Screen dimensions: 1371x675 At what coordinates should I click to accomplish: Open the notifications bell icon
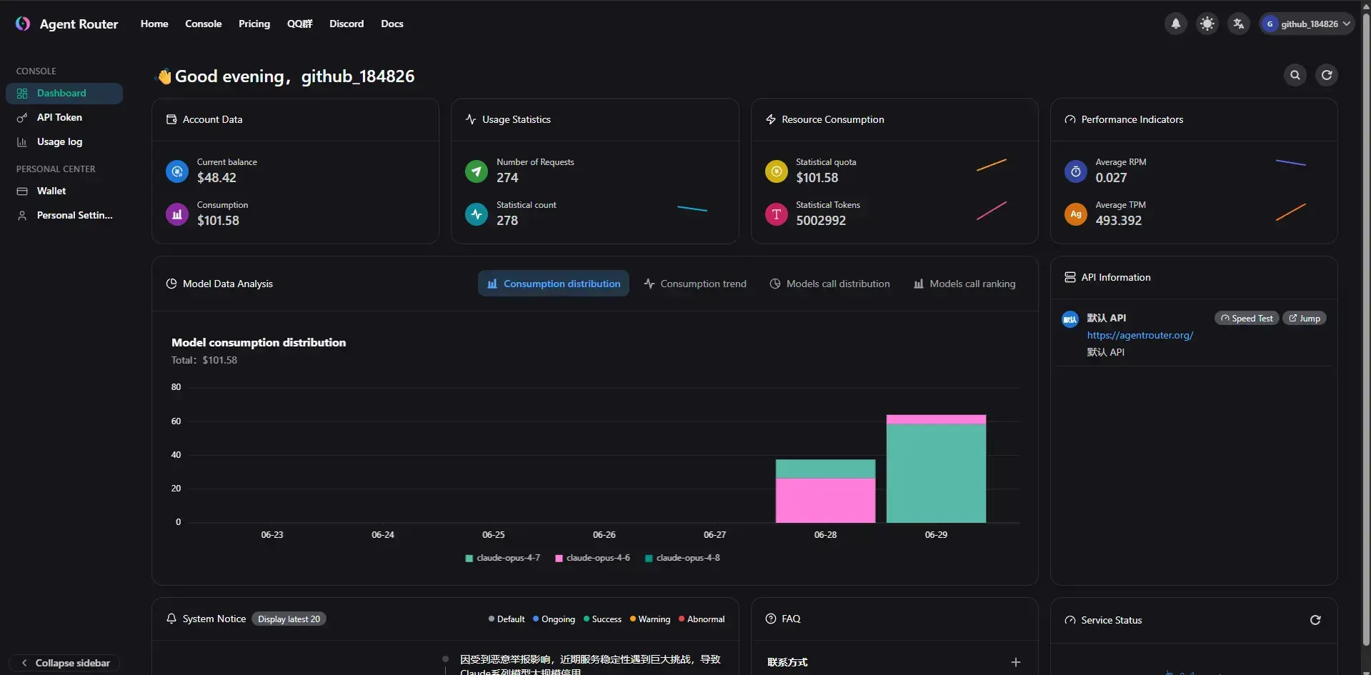tap(1175, 24)
